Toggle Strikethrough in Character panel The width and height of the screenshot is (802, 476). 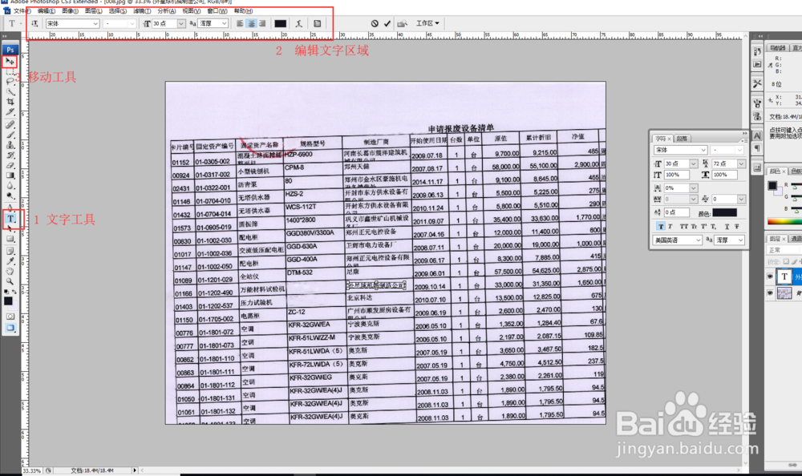click(x=737, y=227)
